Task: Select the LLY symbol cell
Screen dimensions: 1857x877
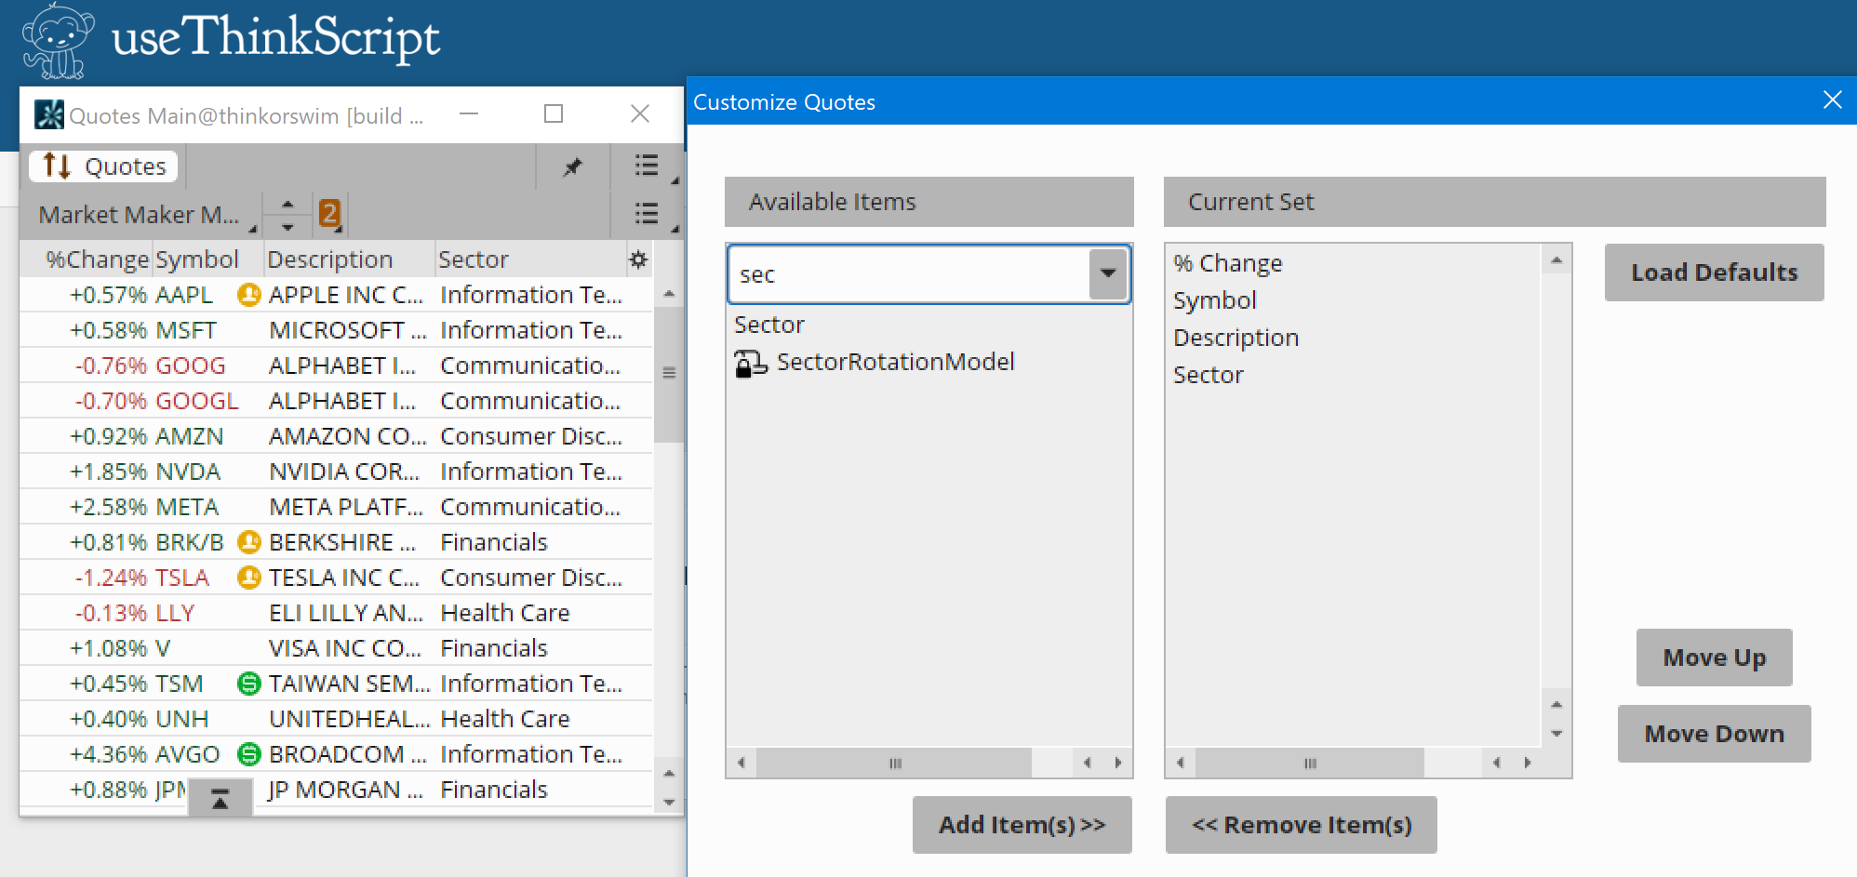Action: [x=175, y=613]
